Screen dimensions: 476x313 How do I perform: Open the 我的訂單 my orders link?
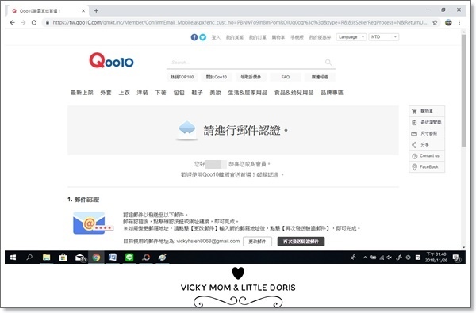(257, 37)
